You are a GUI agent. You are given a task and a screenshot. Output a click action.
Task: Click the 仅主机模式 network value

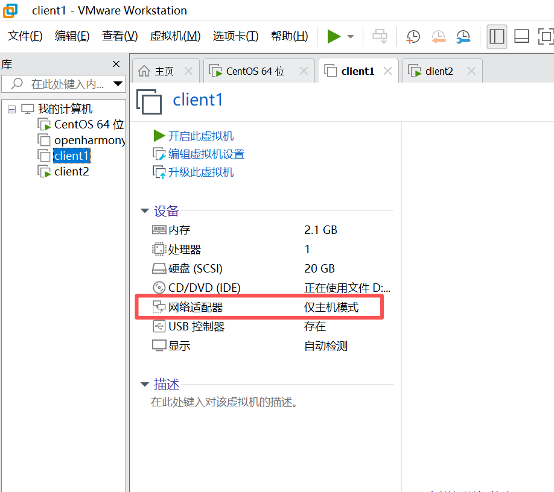(x=331, y=307)
